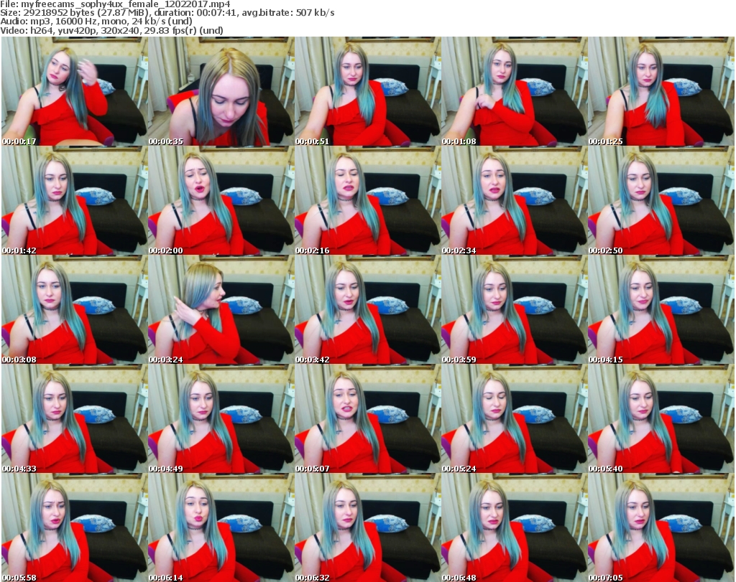
Task: Select the thumbnail frame stamped 00:07:05
Action: click(661, 527)
